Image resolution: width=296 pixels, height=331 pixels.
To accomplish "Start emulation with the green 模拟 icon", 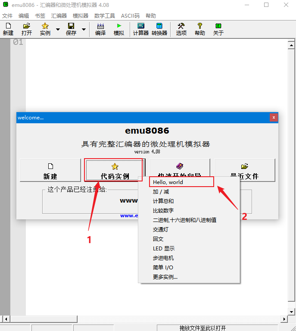I will point(119,29).
